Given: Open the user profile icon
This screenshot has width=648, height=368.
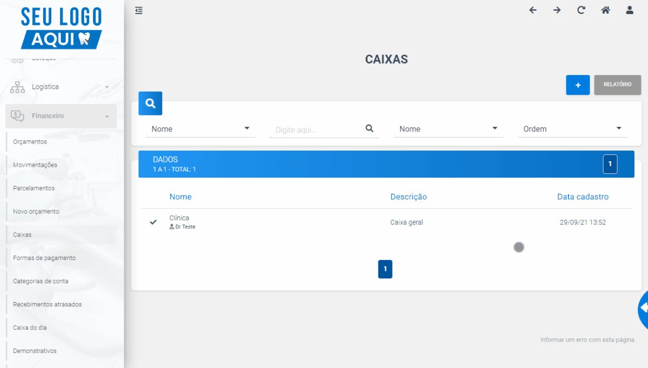Looking at the screenshot, I should pyautogui.click(x=630, y=10).
